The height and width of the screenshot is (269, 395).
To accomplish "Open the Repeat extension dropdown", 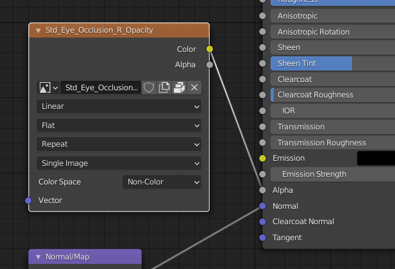I will (x=119, y=144).
